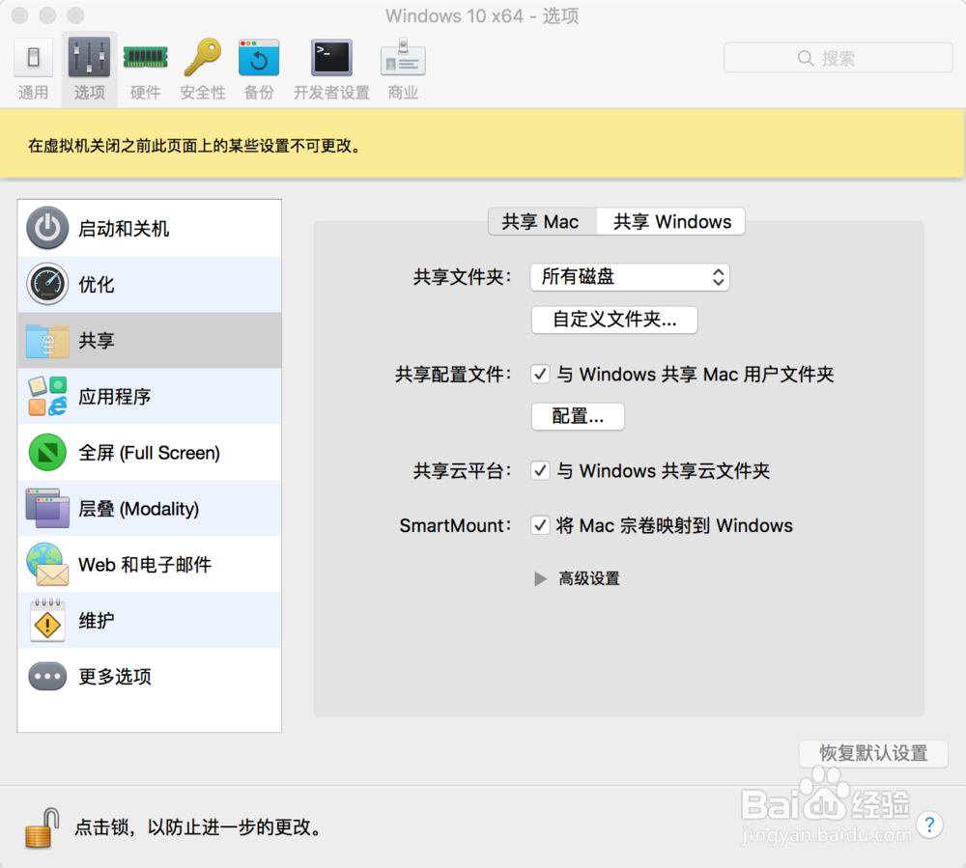Disable SmartMount 将 Mac 宗卷映射到 Windows
966x868 pixels.
(540, 525)
